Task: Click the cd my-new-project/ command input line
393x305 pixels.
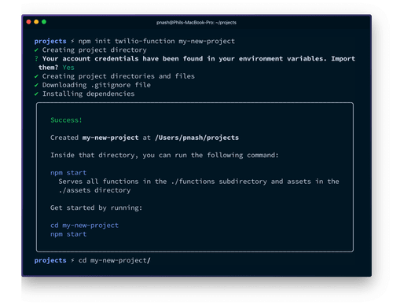Action: point(115,260)
